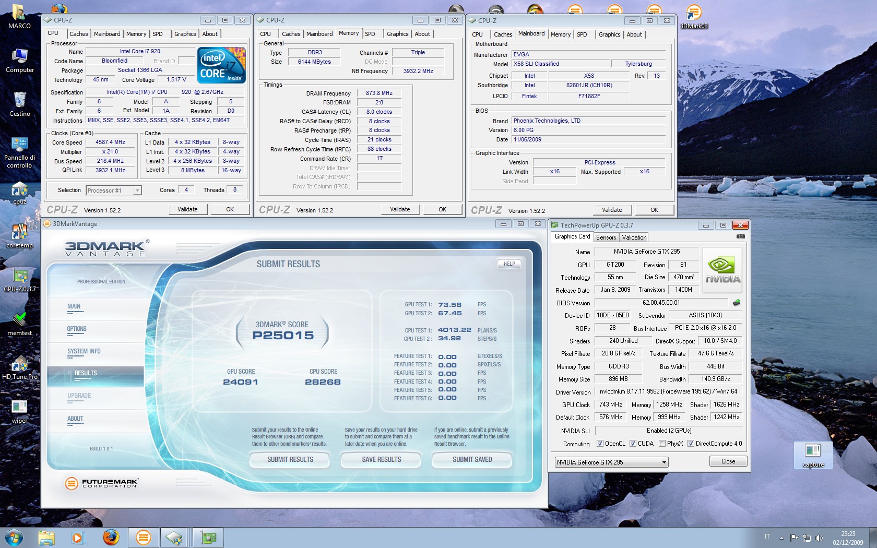
Task: Open Caches tab in left CPU-Z window
Action: click(79, 34)
